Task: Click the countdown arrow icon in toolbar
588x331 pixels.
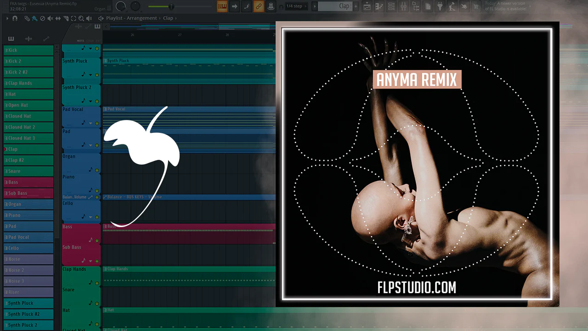Action: click(234, 6)
